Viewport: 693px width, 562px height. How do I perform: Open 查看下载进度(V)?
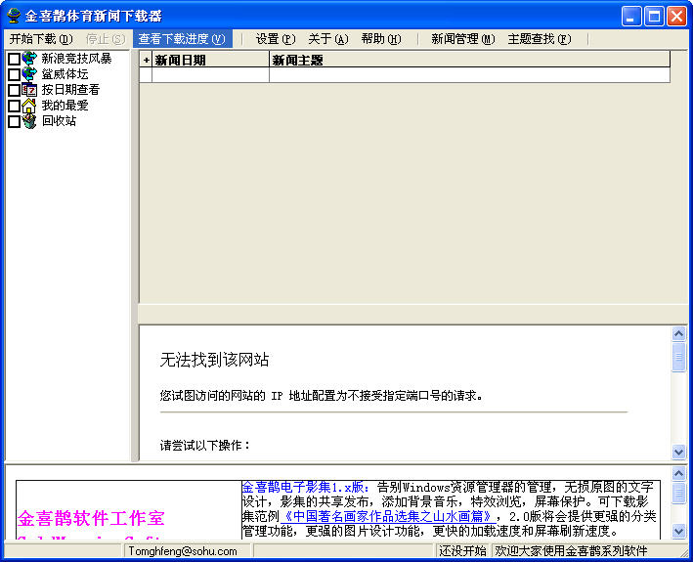coord(182,39)
